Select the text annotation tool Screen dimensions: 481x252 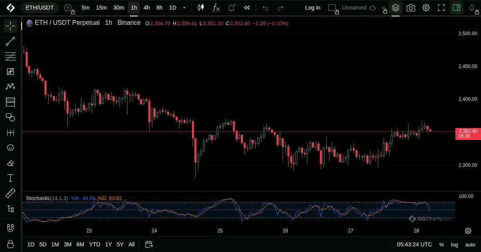click(10, 178)
